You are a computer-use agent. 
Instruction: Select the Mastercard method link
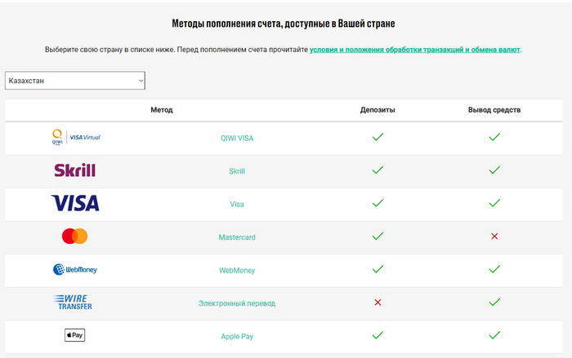click(x=237, y=237)
